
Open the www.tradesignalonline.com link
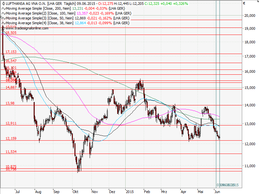tap(27, 28)
